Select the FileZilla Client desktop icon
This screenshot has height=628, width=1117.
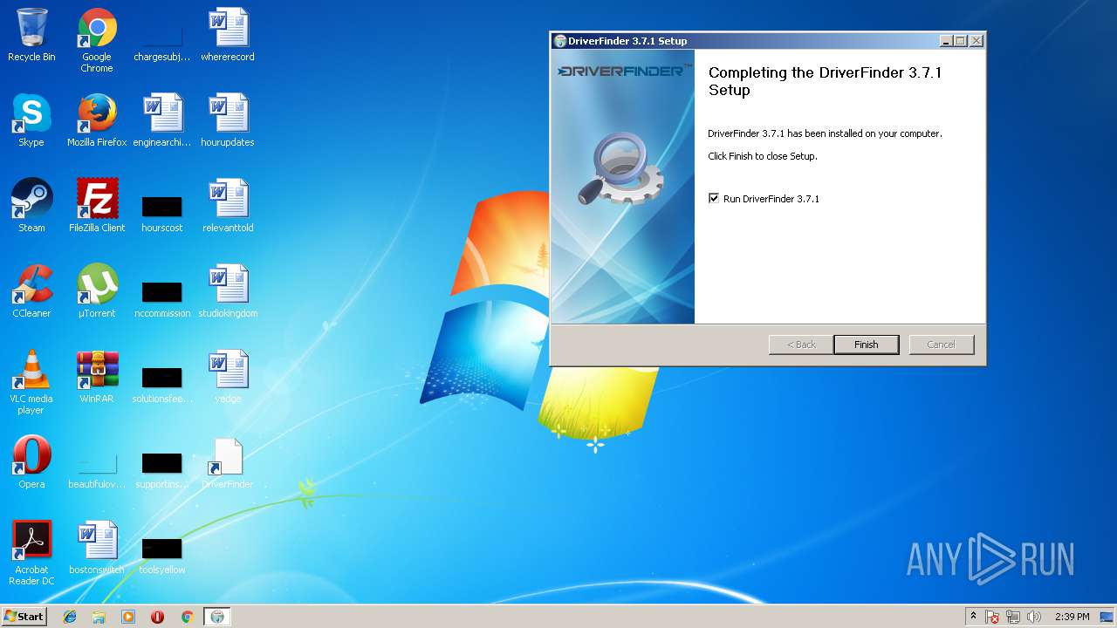click(x=97, y=206)
